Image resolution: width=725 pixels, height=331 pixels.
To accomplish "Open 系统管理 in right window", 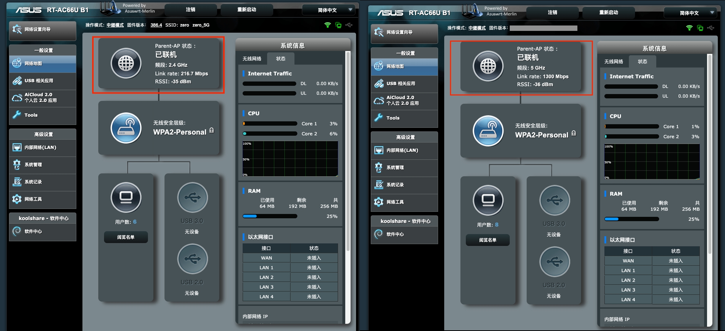I will pos(404,168).
